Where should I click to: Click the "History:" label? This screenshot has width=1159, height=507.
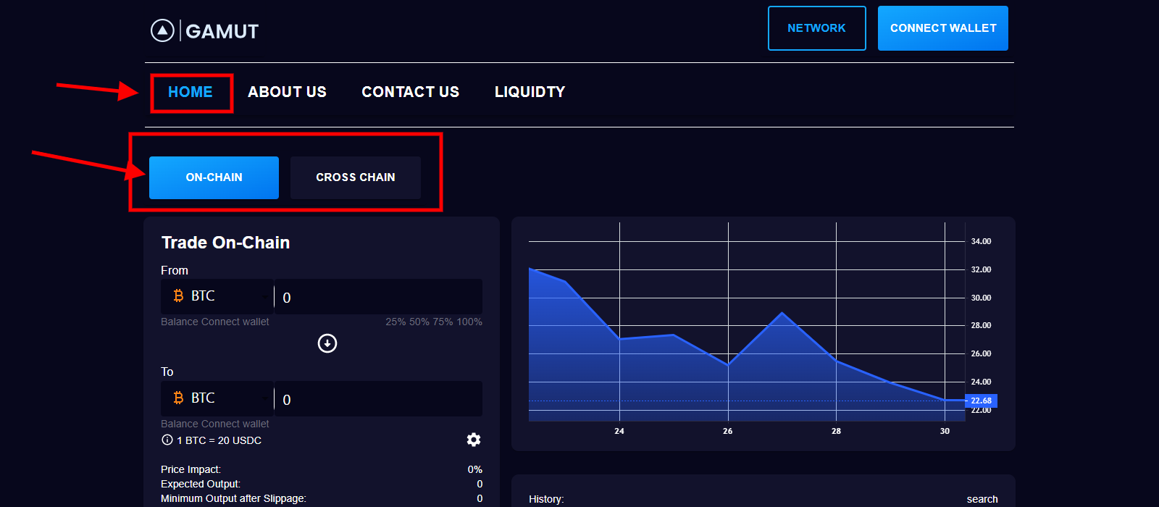tap(546, 499)
